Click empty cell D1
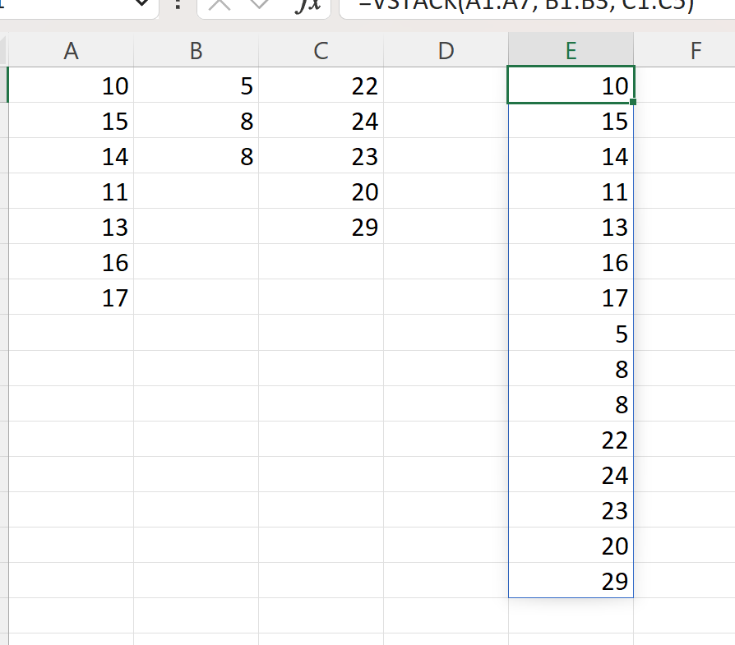 446,85
